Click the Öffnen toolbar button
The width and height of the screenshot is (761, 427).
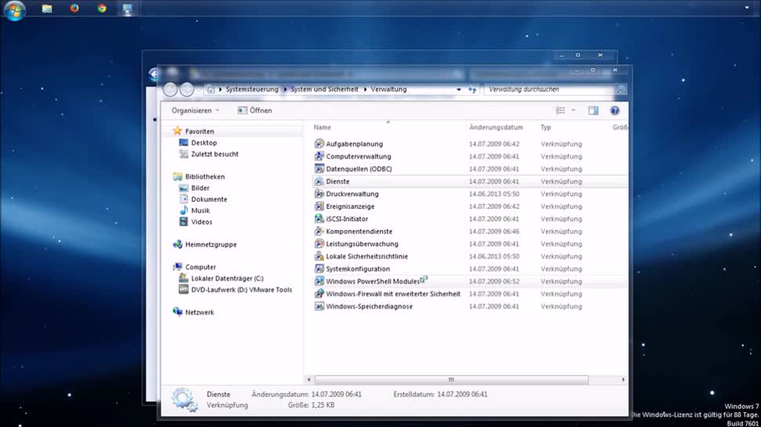click(255, 111)
